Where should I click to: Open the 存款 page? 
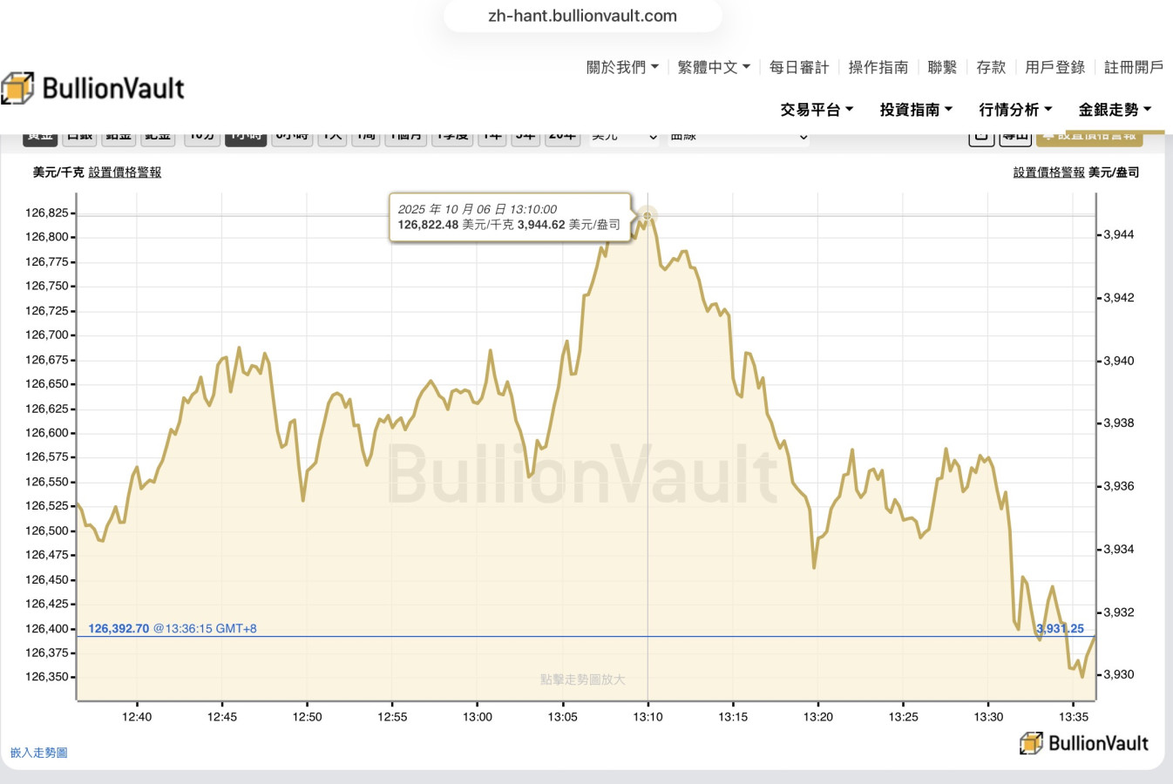(x=991, y=67)
